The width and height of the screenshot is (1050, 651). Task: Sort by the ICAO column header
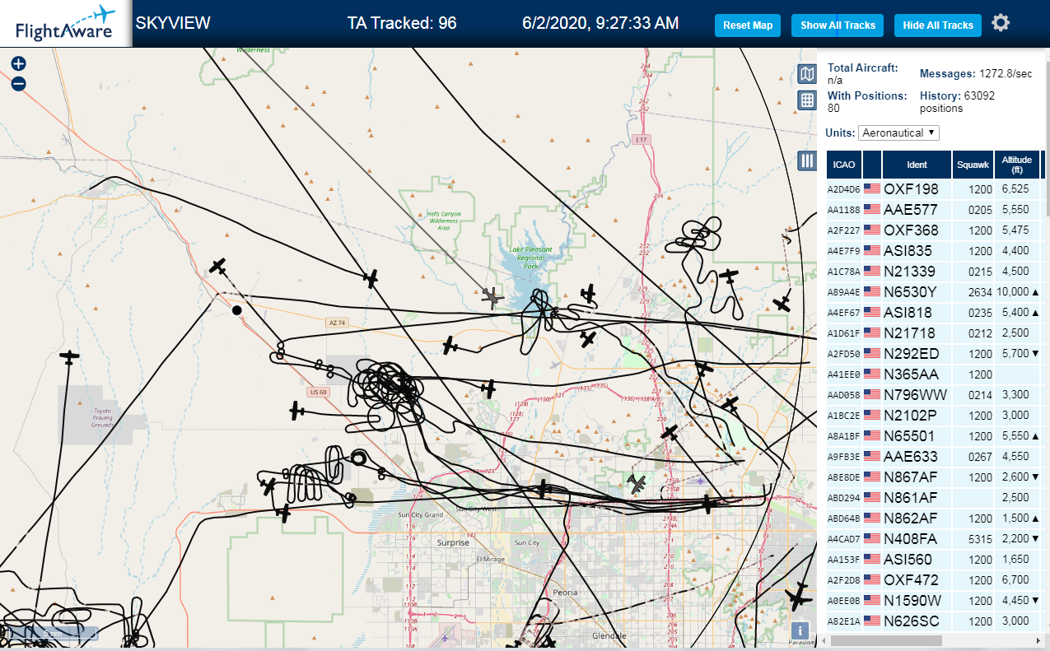pyautogui.click(x=843, y=165)
